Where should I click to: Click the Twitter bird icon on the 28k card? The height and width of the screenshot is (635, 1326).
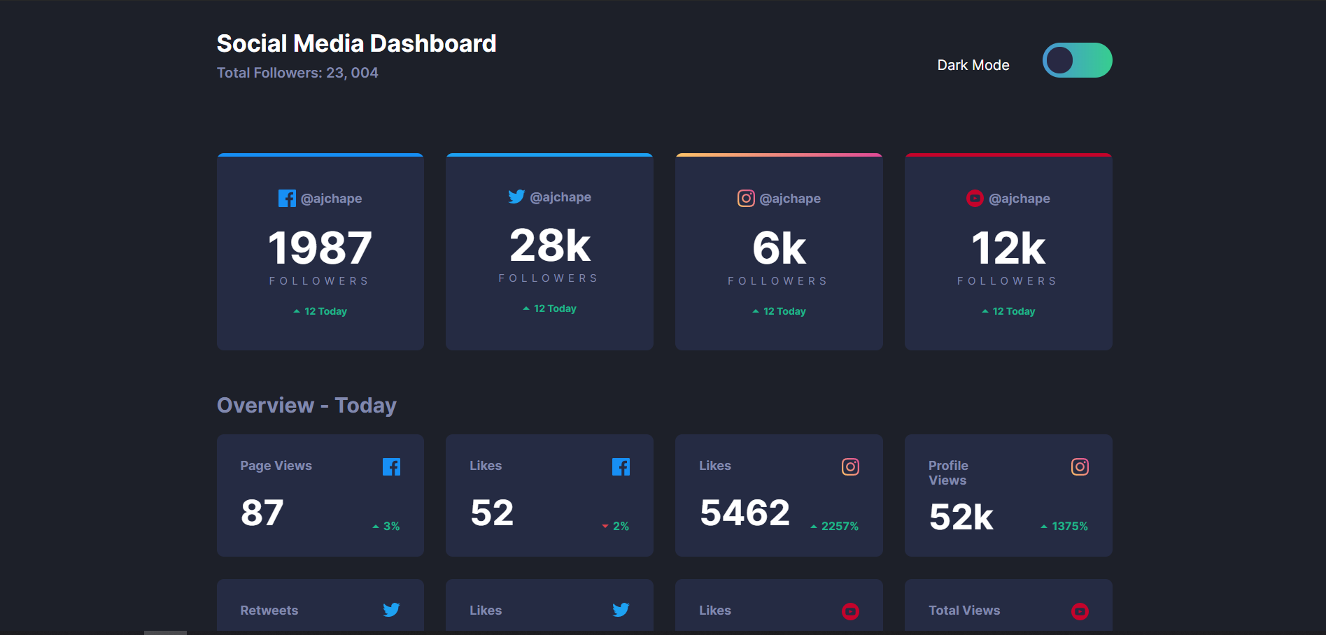(516, 197)
